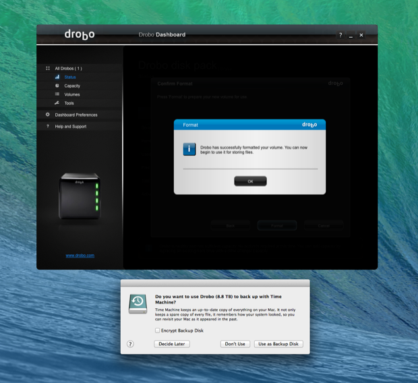Open the www.drobo.com link
Screen dimensions: 418x383
point(80,256)
